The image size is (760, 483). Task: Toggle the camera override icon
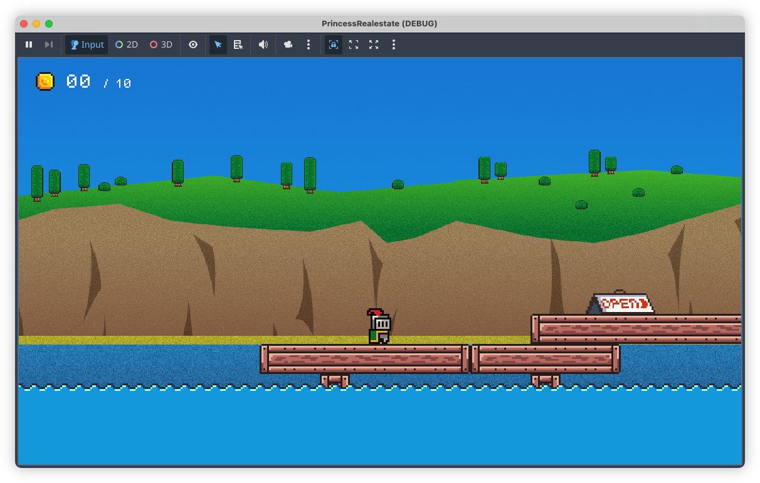coord(288,44)
